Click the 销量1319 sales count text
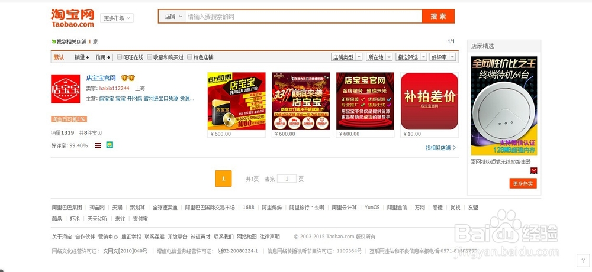592x272 pixels. click(63, 133)
